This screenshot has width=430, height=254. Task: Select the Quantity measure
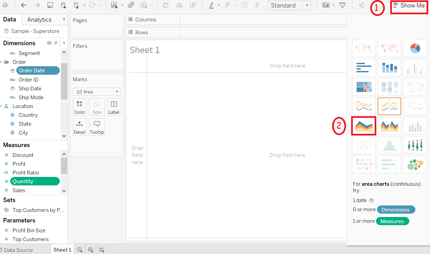click(x=35, y=181)
